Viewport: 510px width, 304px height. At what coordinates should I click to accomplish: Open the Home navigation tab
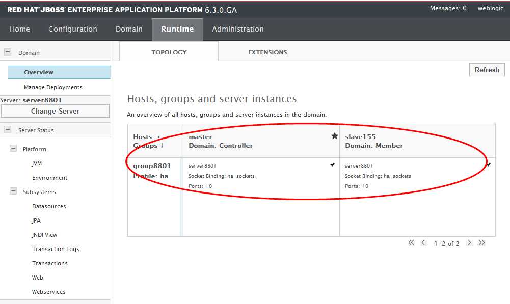tap(20, 29)
